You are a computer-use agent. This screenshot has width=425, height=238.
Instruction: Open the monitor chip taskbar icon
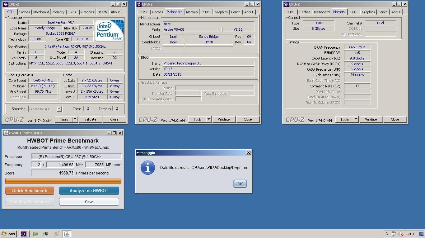tap(46, 234)
